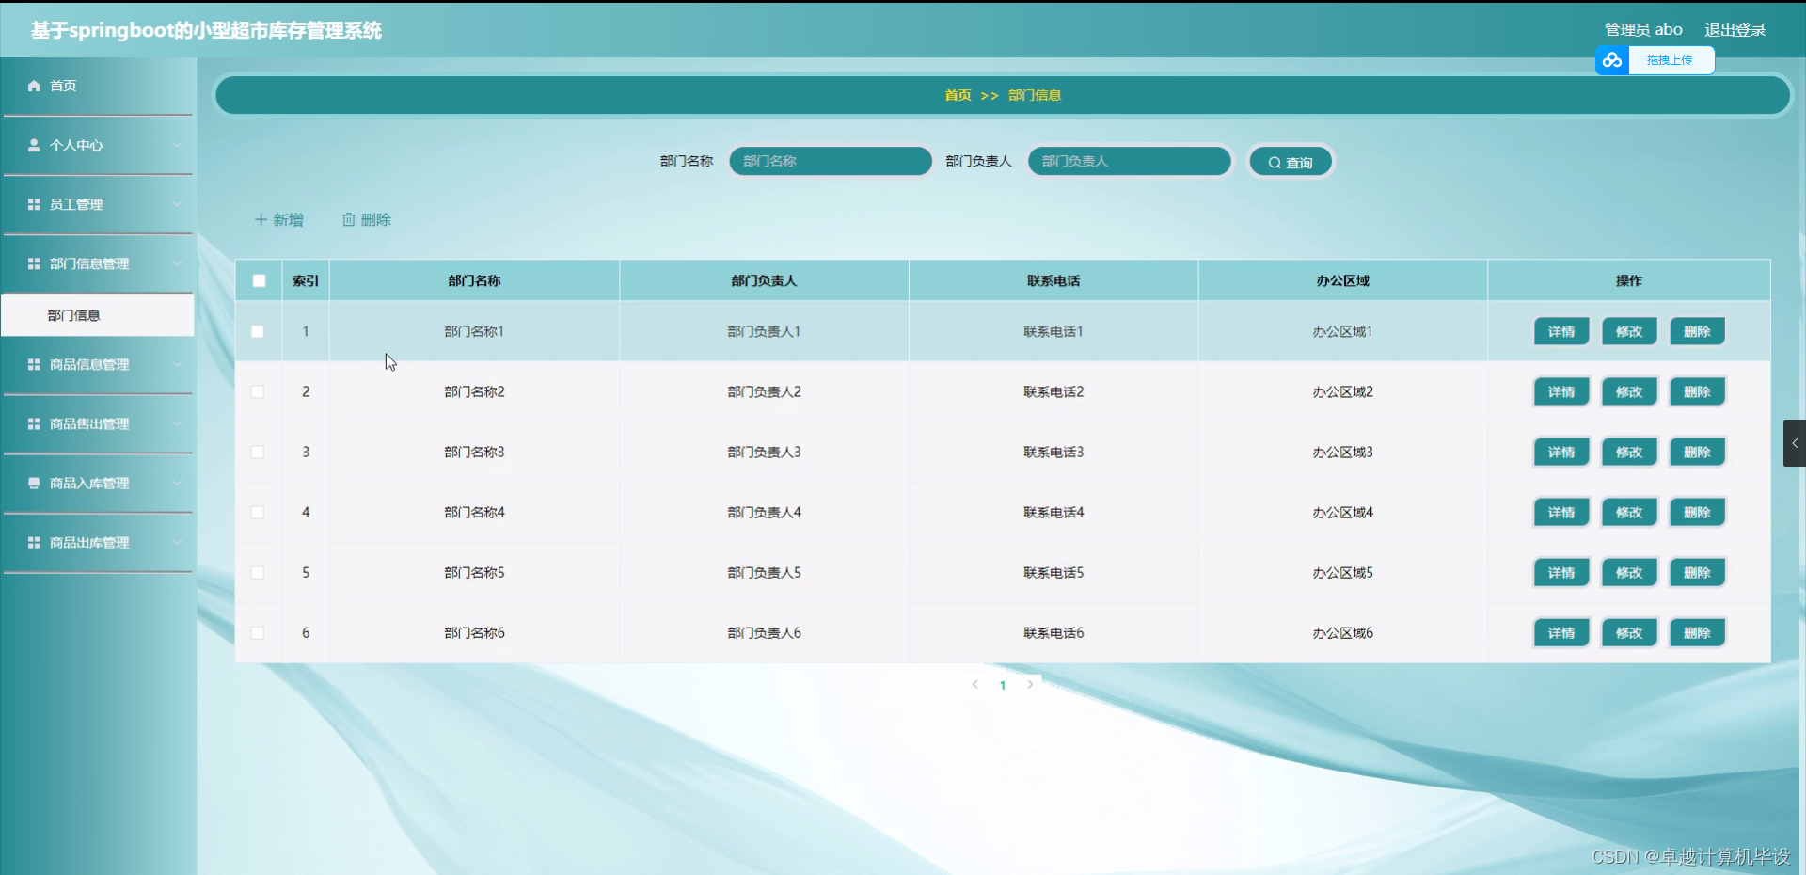This screenshot has height=875, width=1806.
Task: Expand the 商品售出管理 menu
Action: point(179,423)
